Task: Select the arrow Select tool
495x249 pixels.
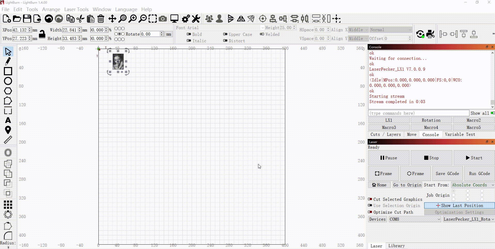Action: point(8,52)
